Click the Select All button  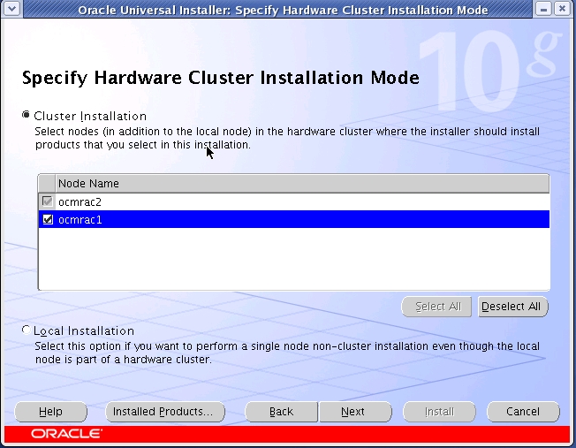(x=436, y=307)
